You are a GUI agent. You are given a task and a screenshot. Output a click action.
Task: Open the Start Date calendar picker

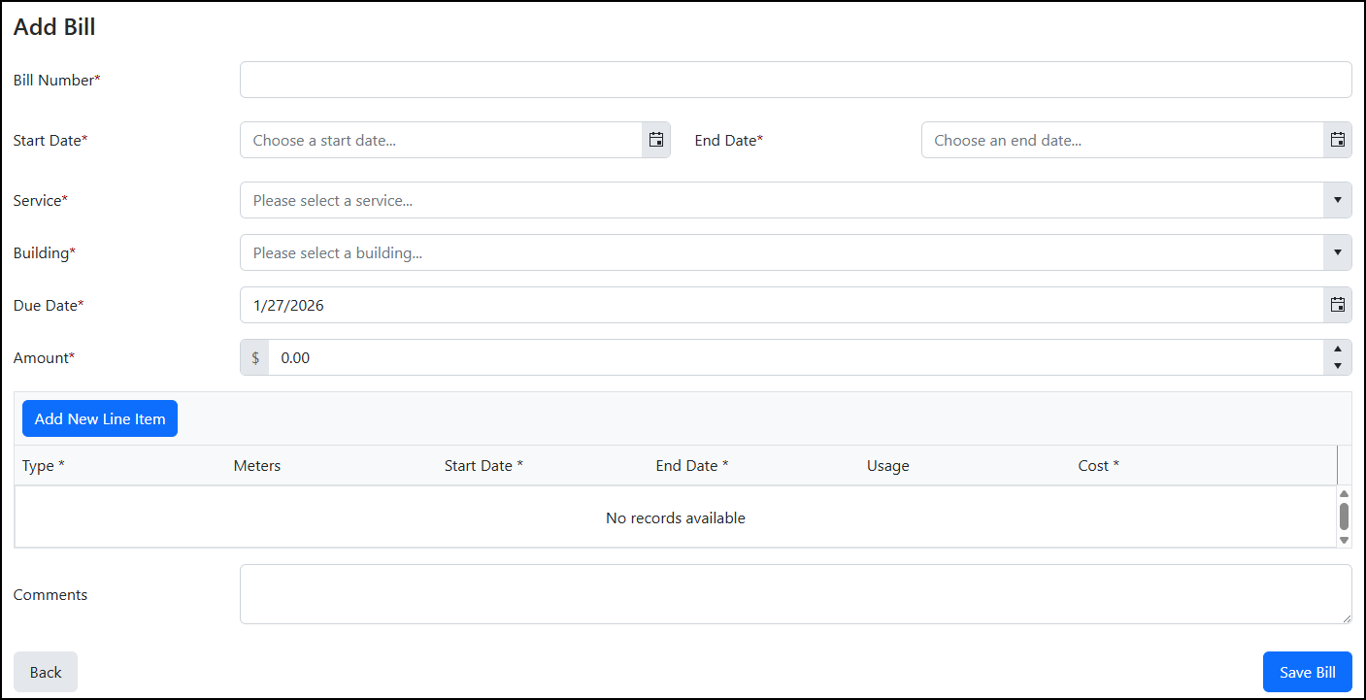656,140
